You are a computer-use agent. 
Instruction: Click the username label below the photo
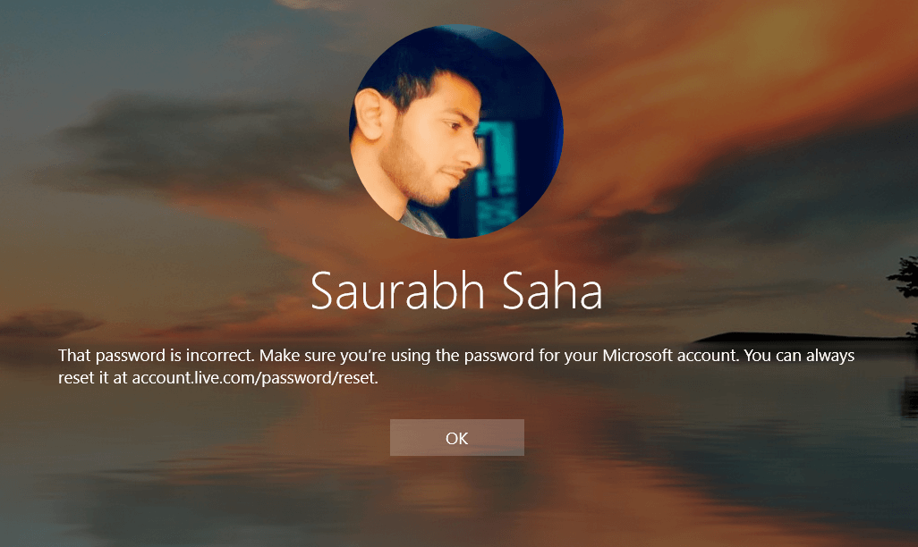click(x=456, y=290)
